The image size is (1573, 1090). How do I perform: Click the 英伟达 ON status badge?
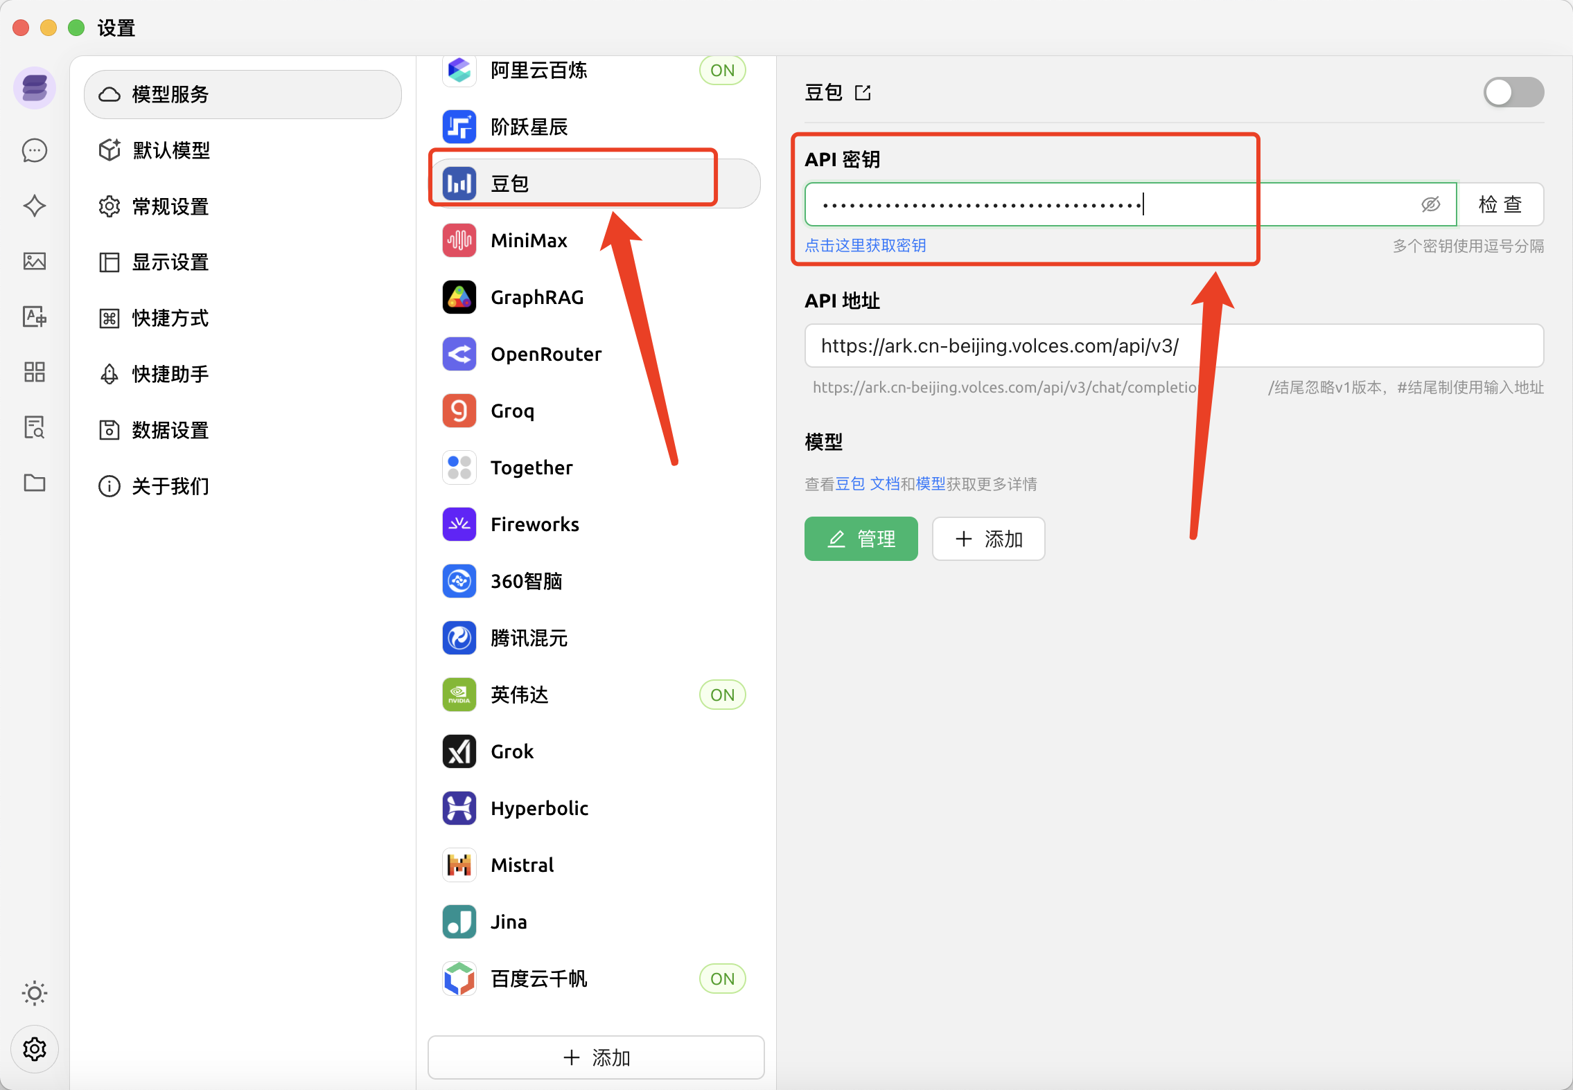[722, 695]
